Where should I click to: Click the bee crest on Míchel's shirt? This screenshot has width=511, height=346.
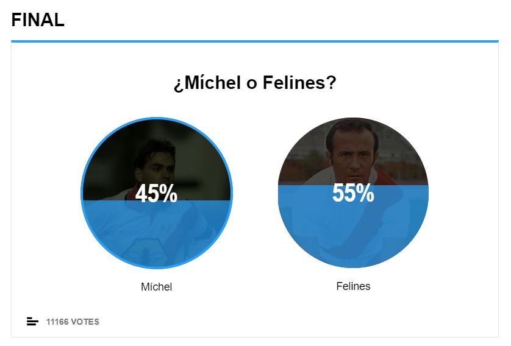145,253
